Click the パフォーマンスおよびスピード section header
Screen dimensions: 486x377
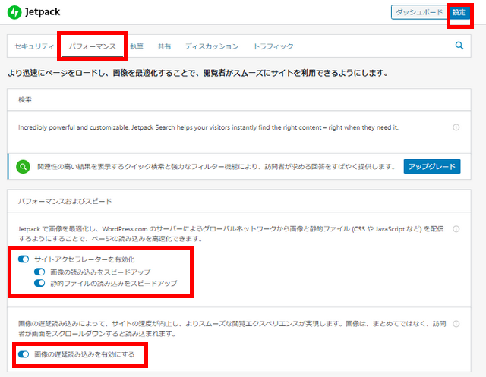[x=239, y=201]
